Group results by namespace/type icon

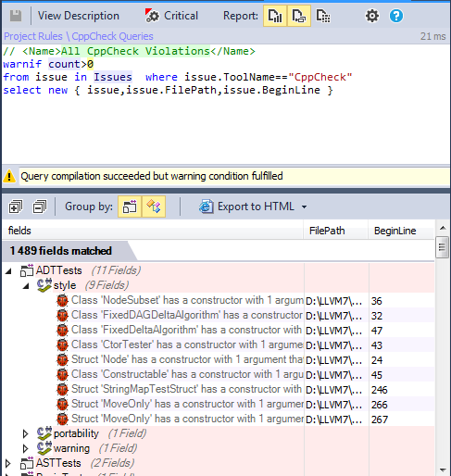[x=154, y=207]
